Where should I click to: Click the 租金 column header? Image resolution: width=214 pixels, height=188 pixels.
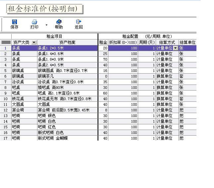pyautogui.click(x=103, y=42)
